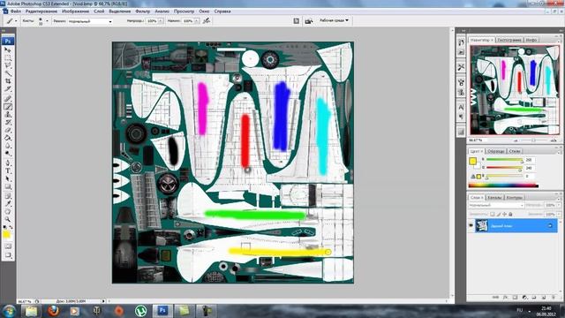Open the Paragraph panel dock icon
Image resolution: width=565 pixels, height=318 pixels.
[x=461, y=117]
